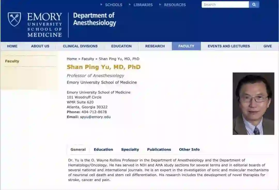Open Research menu item
The image size is (279, 190).
pos(155,46)
